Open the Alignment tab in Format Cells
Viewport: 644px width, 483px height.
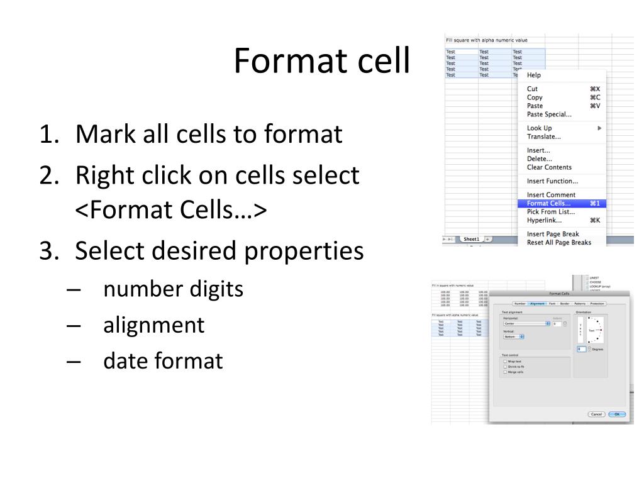click(537, 304)
